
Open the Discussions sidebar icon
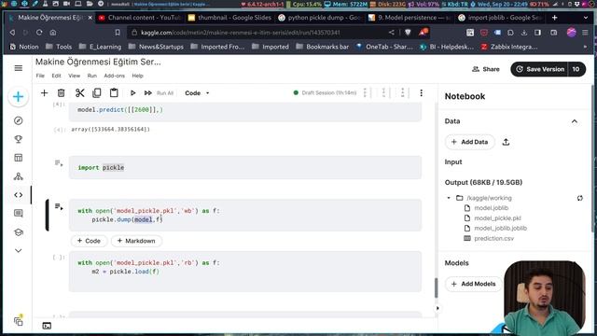(x=19, y=214)
